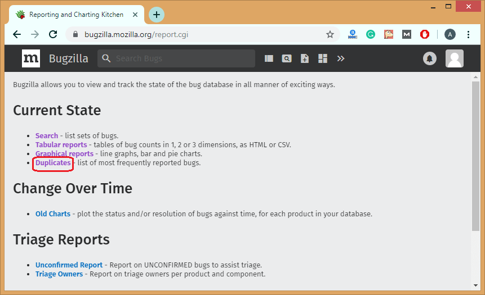Click the padlock site info icon
The image size is (485, 295).
click(x=75, y=34)
